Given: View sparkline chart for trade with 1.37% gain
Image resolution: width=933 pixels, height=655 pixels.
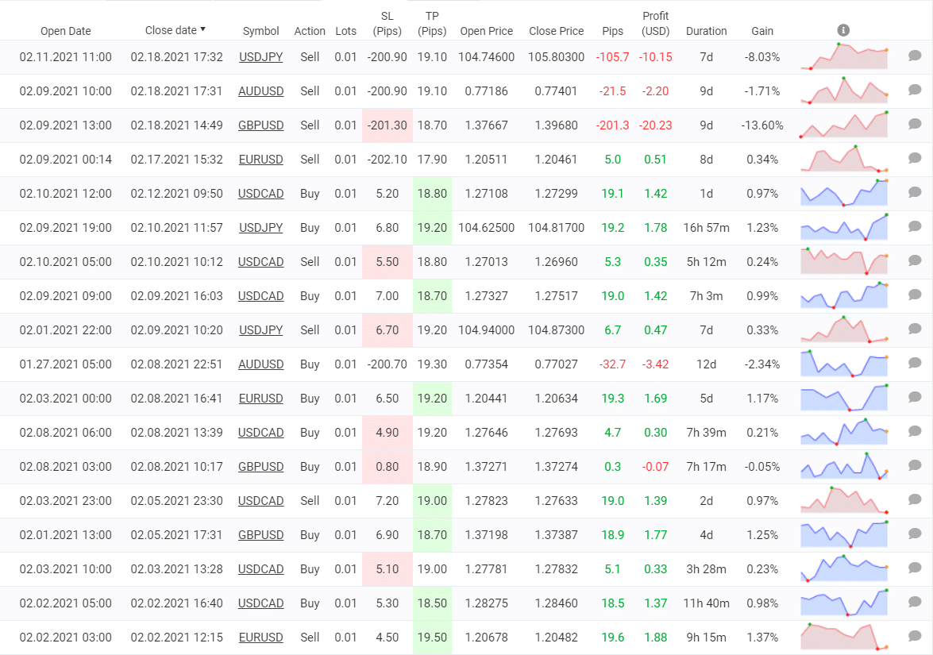Looking at the screenshot, I should (x=844, y=637).
